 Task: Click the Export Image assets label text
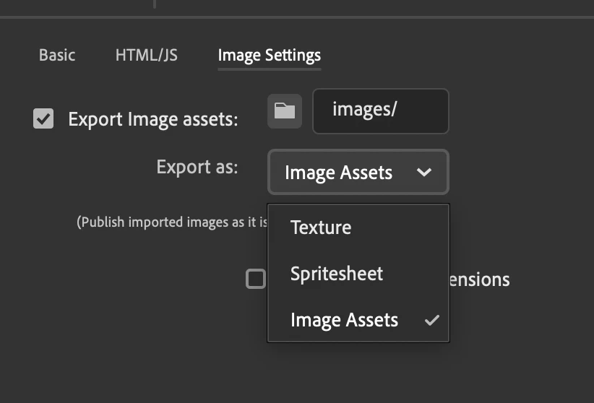click(x=152, y=119)
